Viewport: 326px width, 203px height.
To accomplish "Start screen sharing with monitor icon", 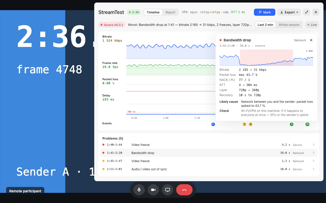I will point(168,190).
